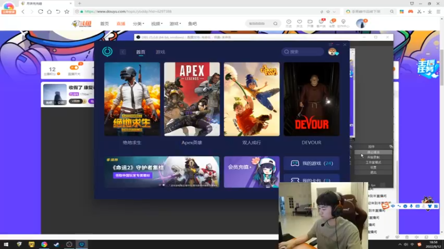Image resolution: width=444 pixels, height=249 pixels.
Task: Open the Sogou skin shirt icon
Action: (x=430, y=206)
